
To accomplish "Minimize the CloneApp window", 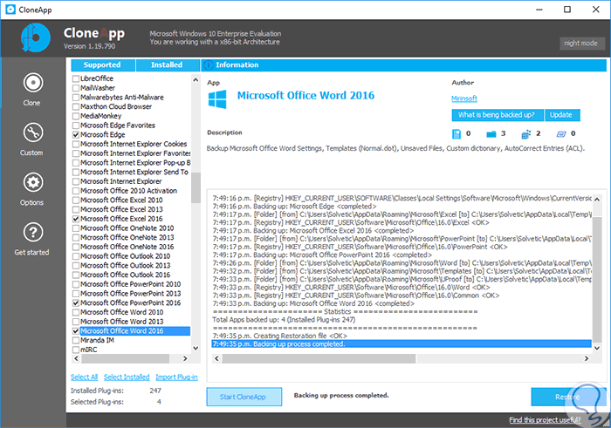I will pyautogui.click(x=539, y=10).
